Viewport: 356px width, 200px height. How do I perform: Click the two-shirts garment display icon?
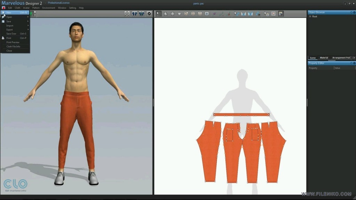coord(135,14)
